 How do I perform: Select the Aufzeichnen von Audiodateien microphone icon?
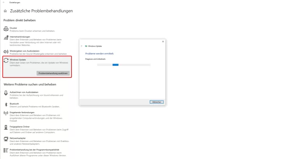point(6,93)
